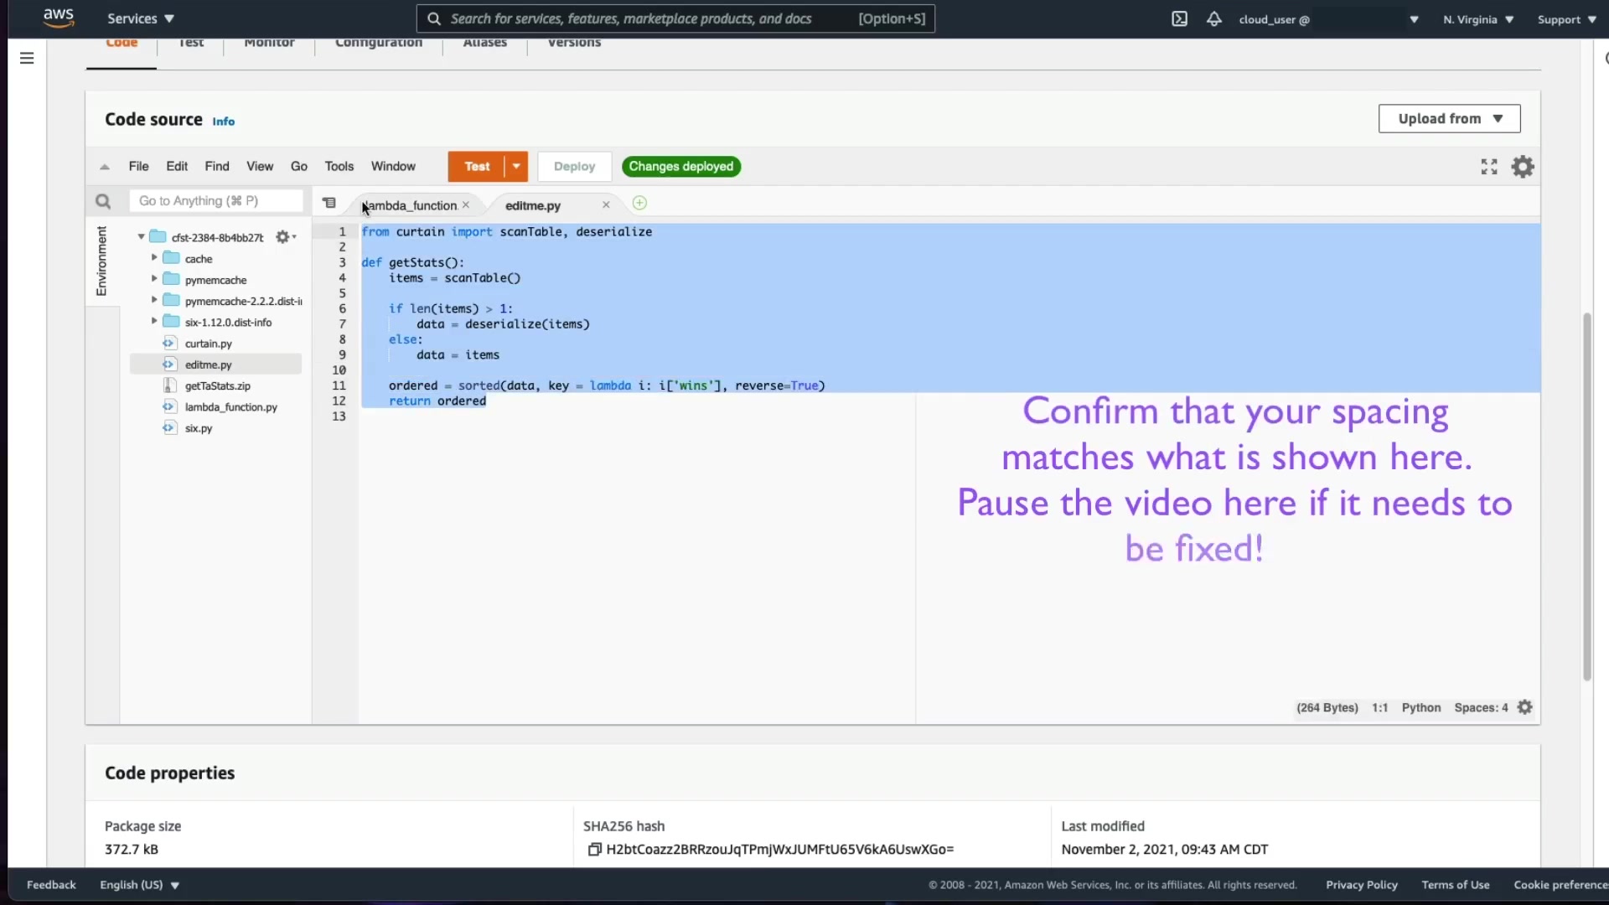Expand the cache folder
Image resolution: width=1609 pixels, height=905 pixels.
point(154,258)
